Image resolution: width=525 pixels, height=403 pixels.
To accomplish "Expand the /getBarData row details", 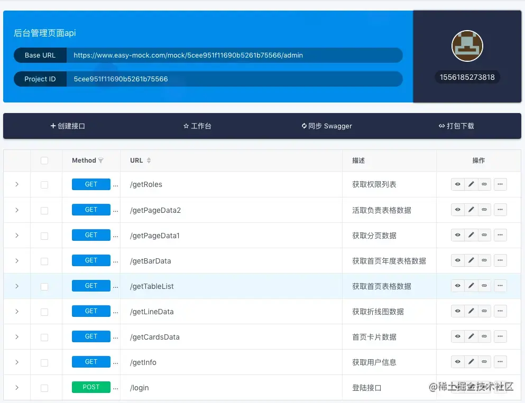I will pyautogui.click(x=17, y=261).
